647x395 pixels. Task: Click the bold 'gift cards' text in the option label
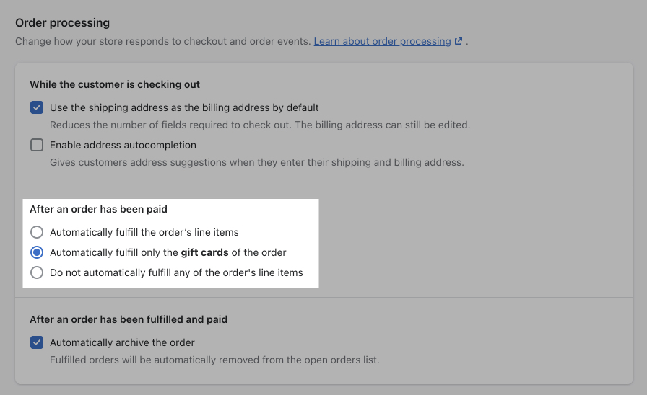click(x=204, y=252)
